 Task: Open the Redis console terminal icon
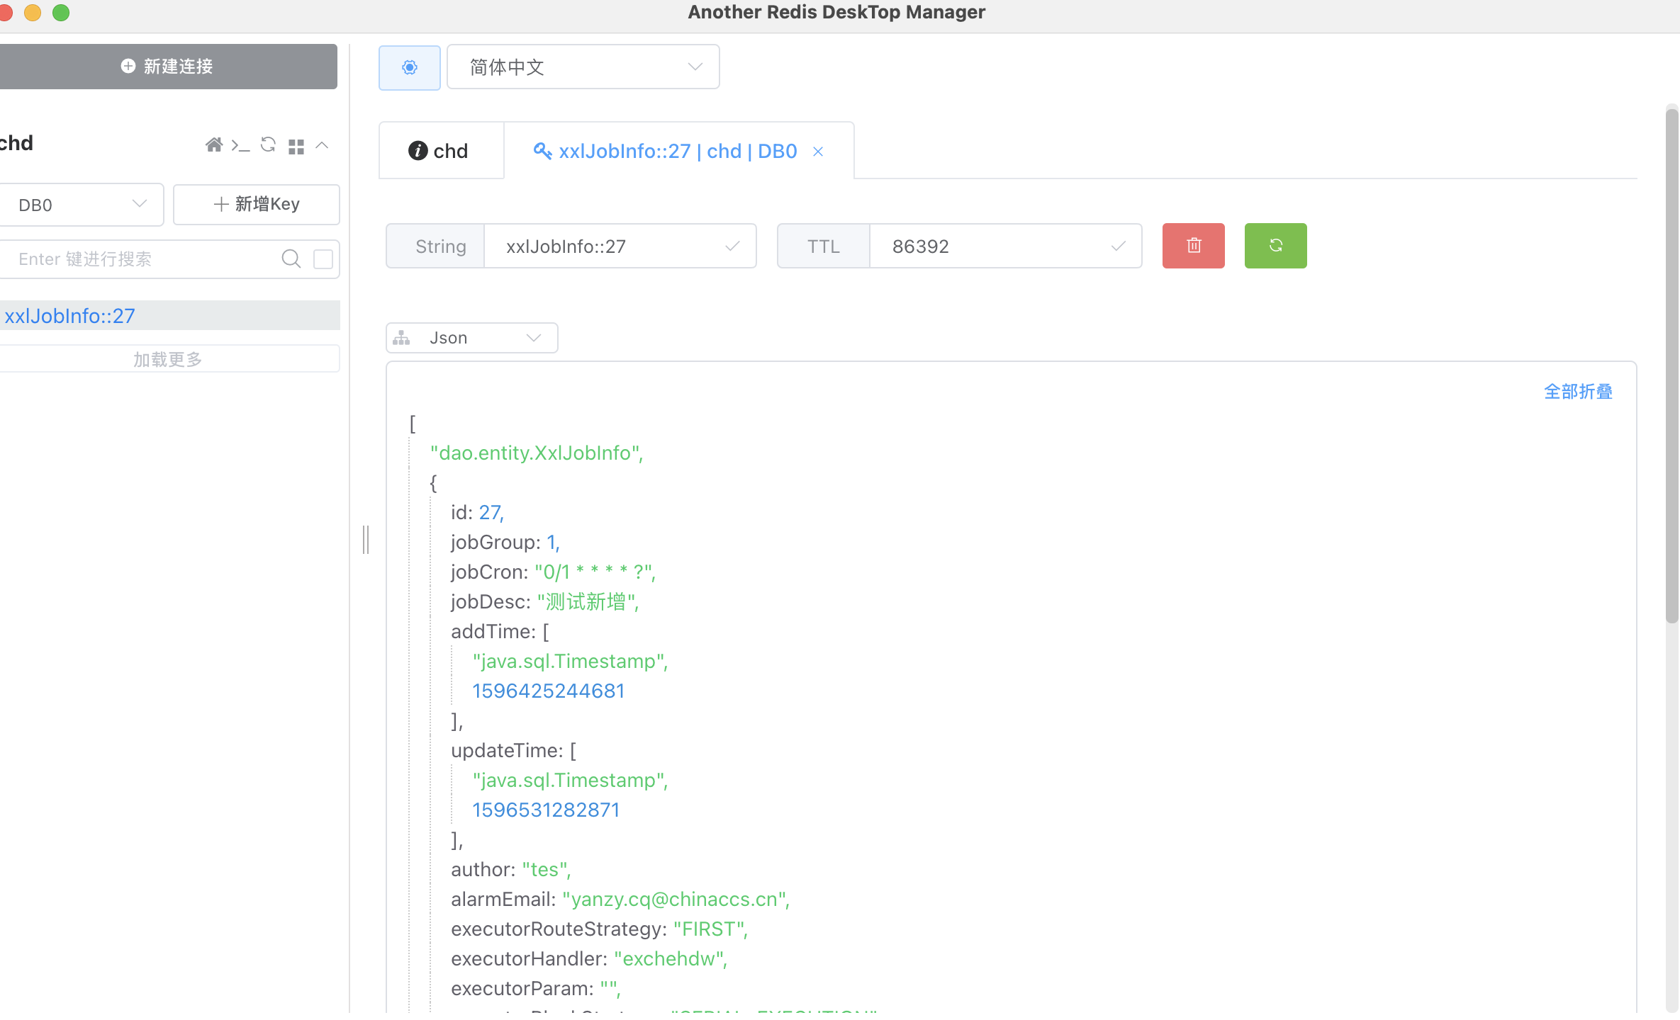[240, 146]
